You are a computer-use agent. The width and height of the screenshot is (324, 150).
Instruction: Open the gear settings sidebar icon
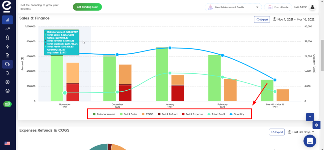pos(8,82)
